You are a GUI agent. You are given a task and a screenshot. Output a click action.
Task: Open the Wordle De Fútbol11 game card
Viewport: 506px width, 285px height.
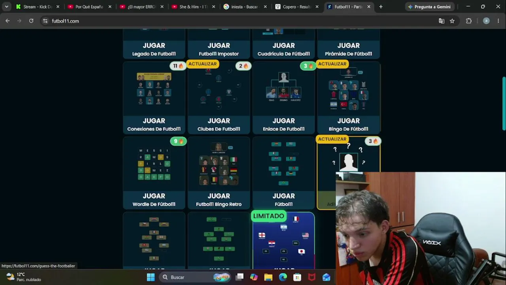154,173
